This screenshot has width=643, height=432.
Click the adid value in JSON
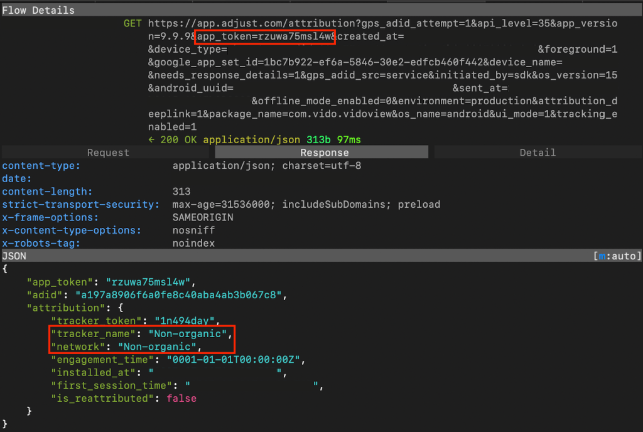coord(180,294)
